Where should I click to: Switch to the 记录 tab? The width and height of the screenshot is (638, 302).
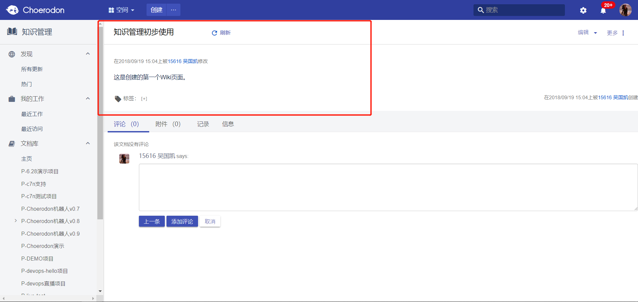tap(203, 124)
